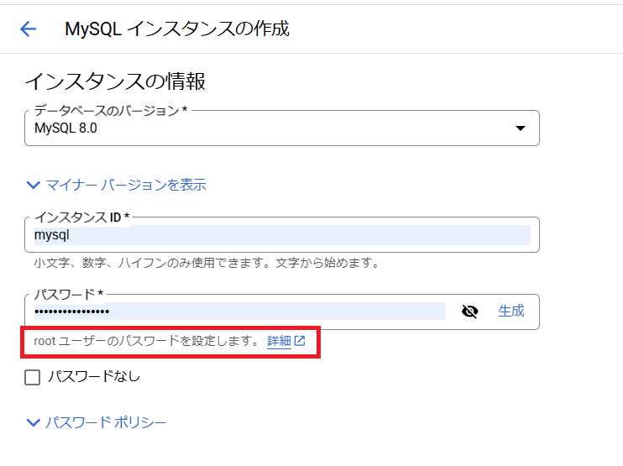Expand the パスワード ポリシー section
623x466 pixels.
(96, 422)
